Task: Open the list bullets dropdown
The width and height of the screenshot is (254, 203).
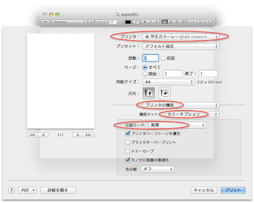Action: [x=206, y=22]
